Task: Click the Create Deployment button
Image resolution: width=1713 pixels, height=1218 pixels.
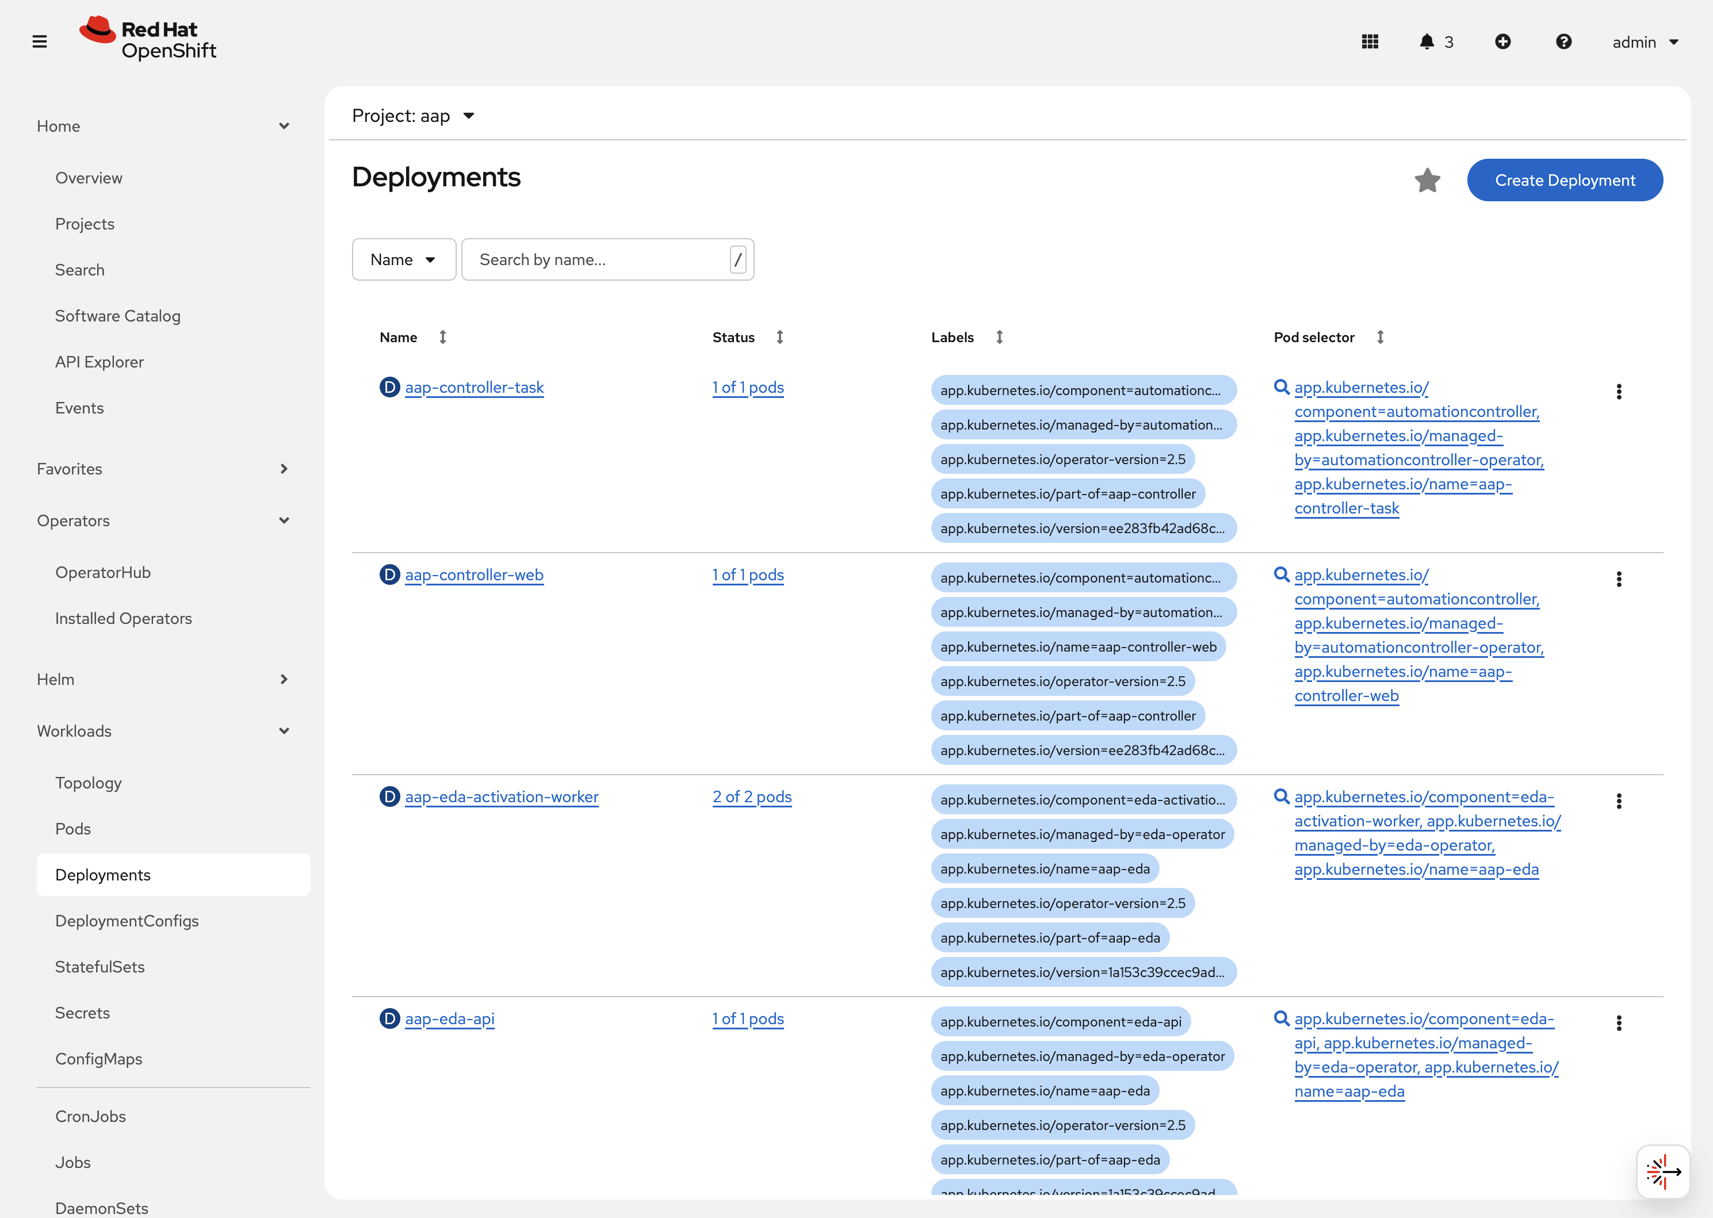Action: (1564, 180)
